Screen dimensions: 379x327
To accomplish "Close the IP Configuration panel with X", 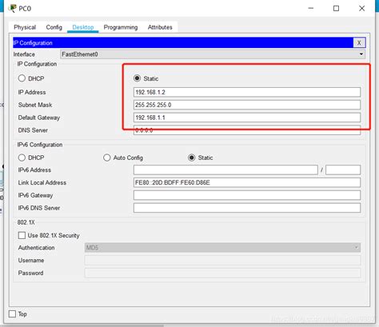I will (x=359, y=42).
